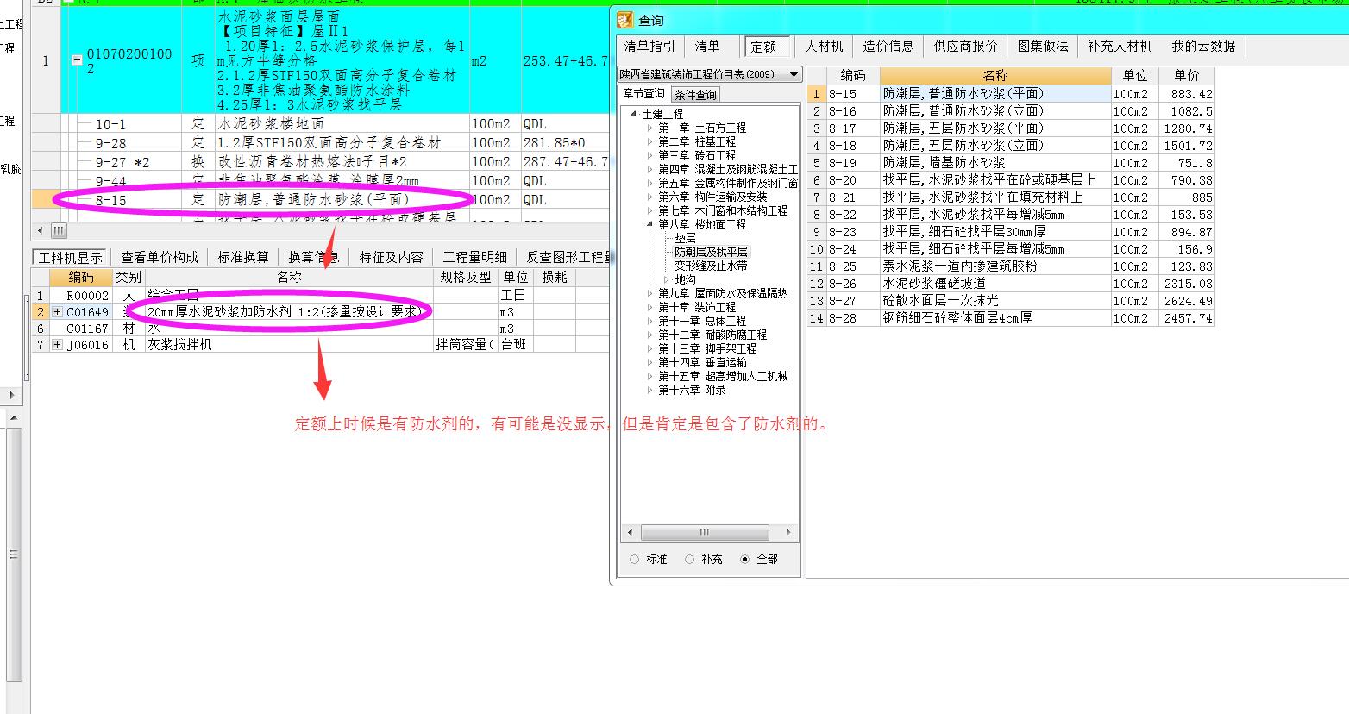Select sub-item 9-27 *2 改性沥青卷材 row
The image size is (1349, 714).
tap(321, 161)
